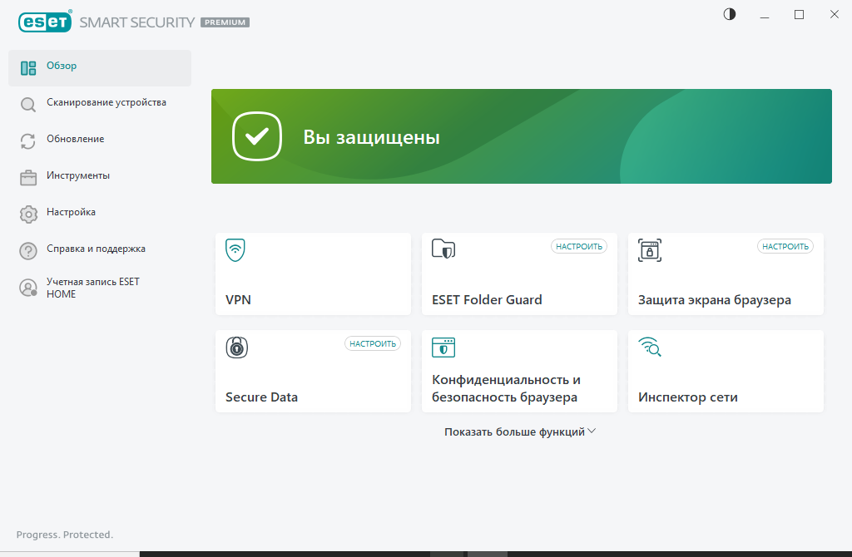The width and height of the screenshot is (852, 557).
Task: Open the ESET Folder Guard card title
Action: click(487, 299)
